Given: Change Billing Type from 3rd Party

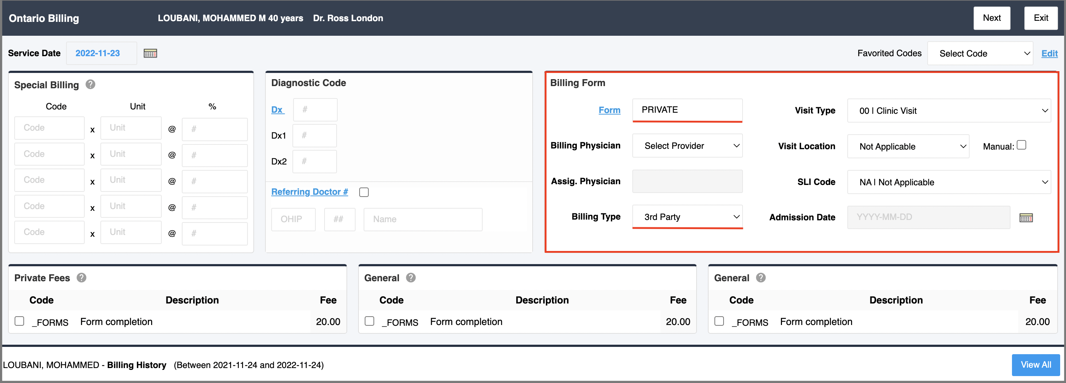Looking at the screenshot, I should (x=687, y=217).
